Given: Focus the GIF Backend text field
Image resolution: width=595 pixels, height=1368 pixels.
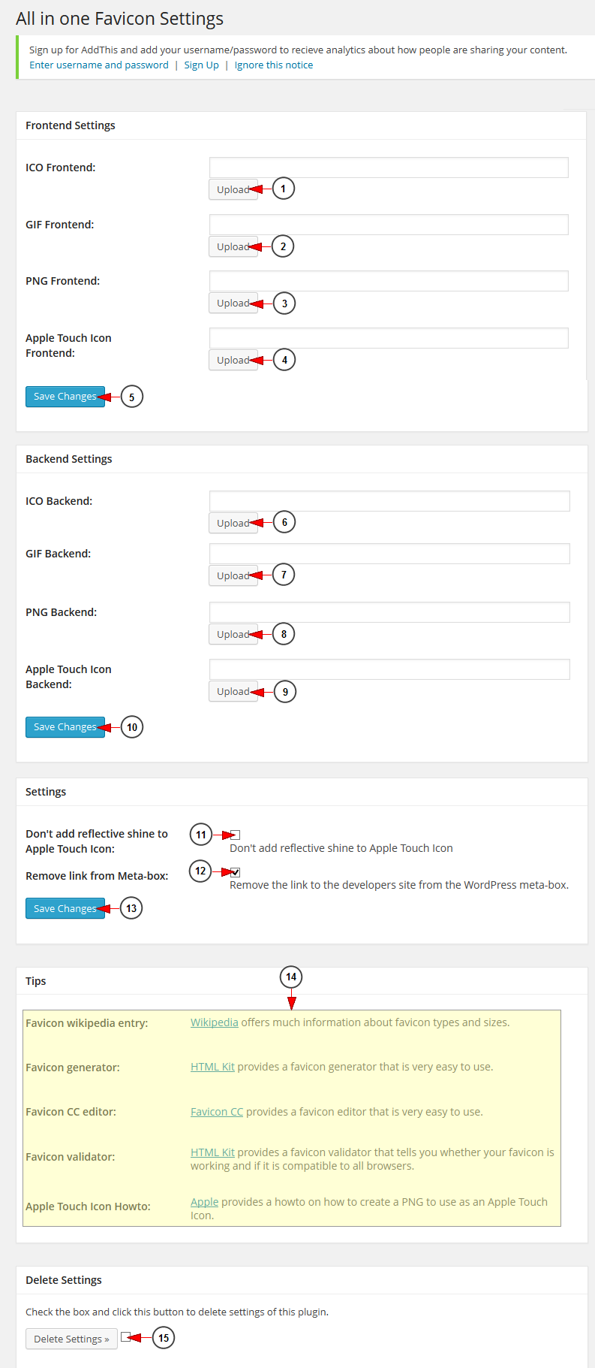Looking at the screenshot, I should coord(389,554).
